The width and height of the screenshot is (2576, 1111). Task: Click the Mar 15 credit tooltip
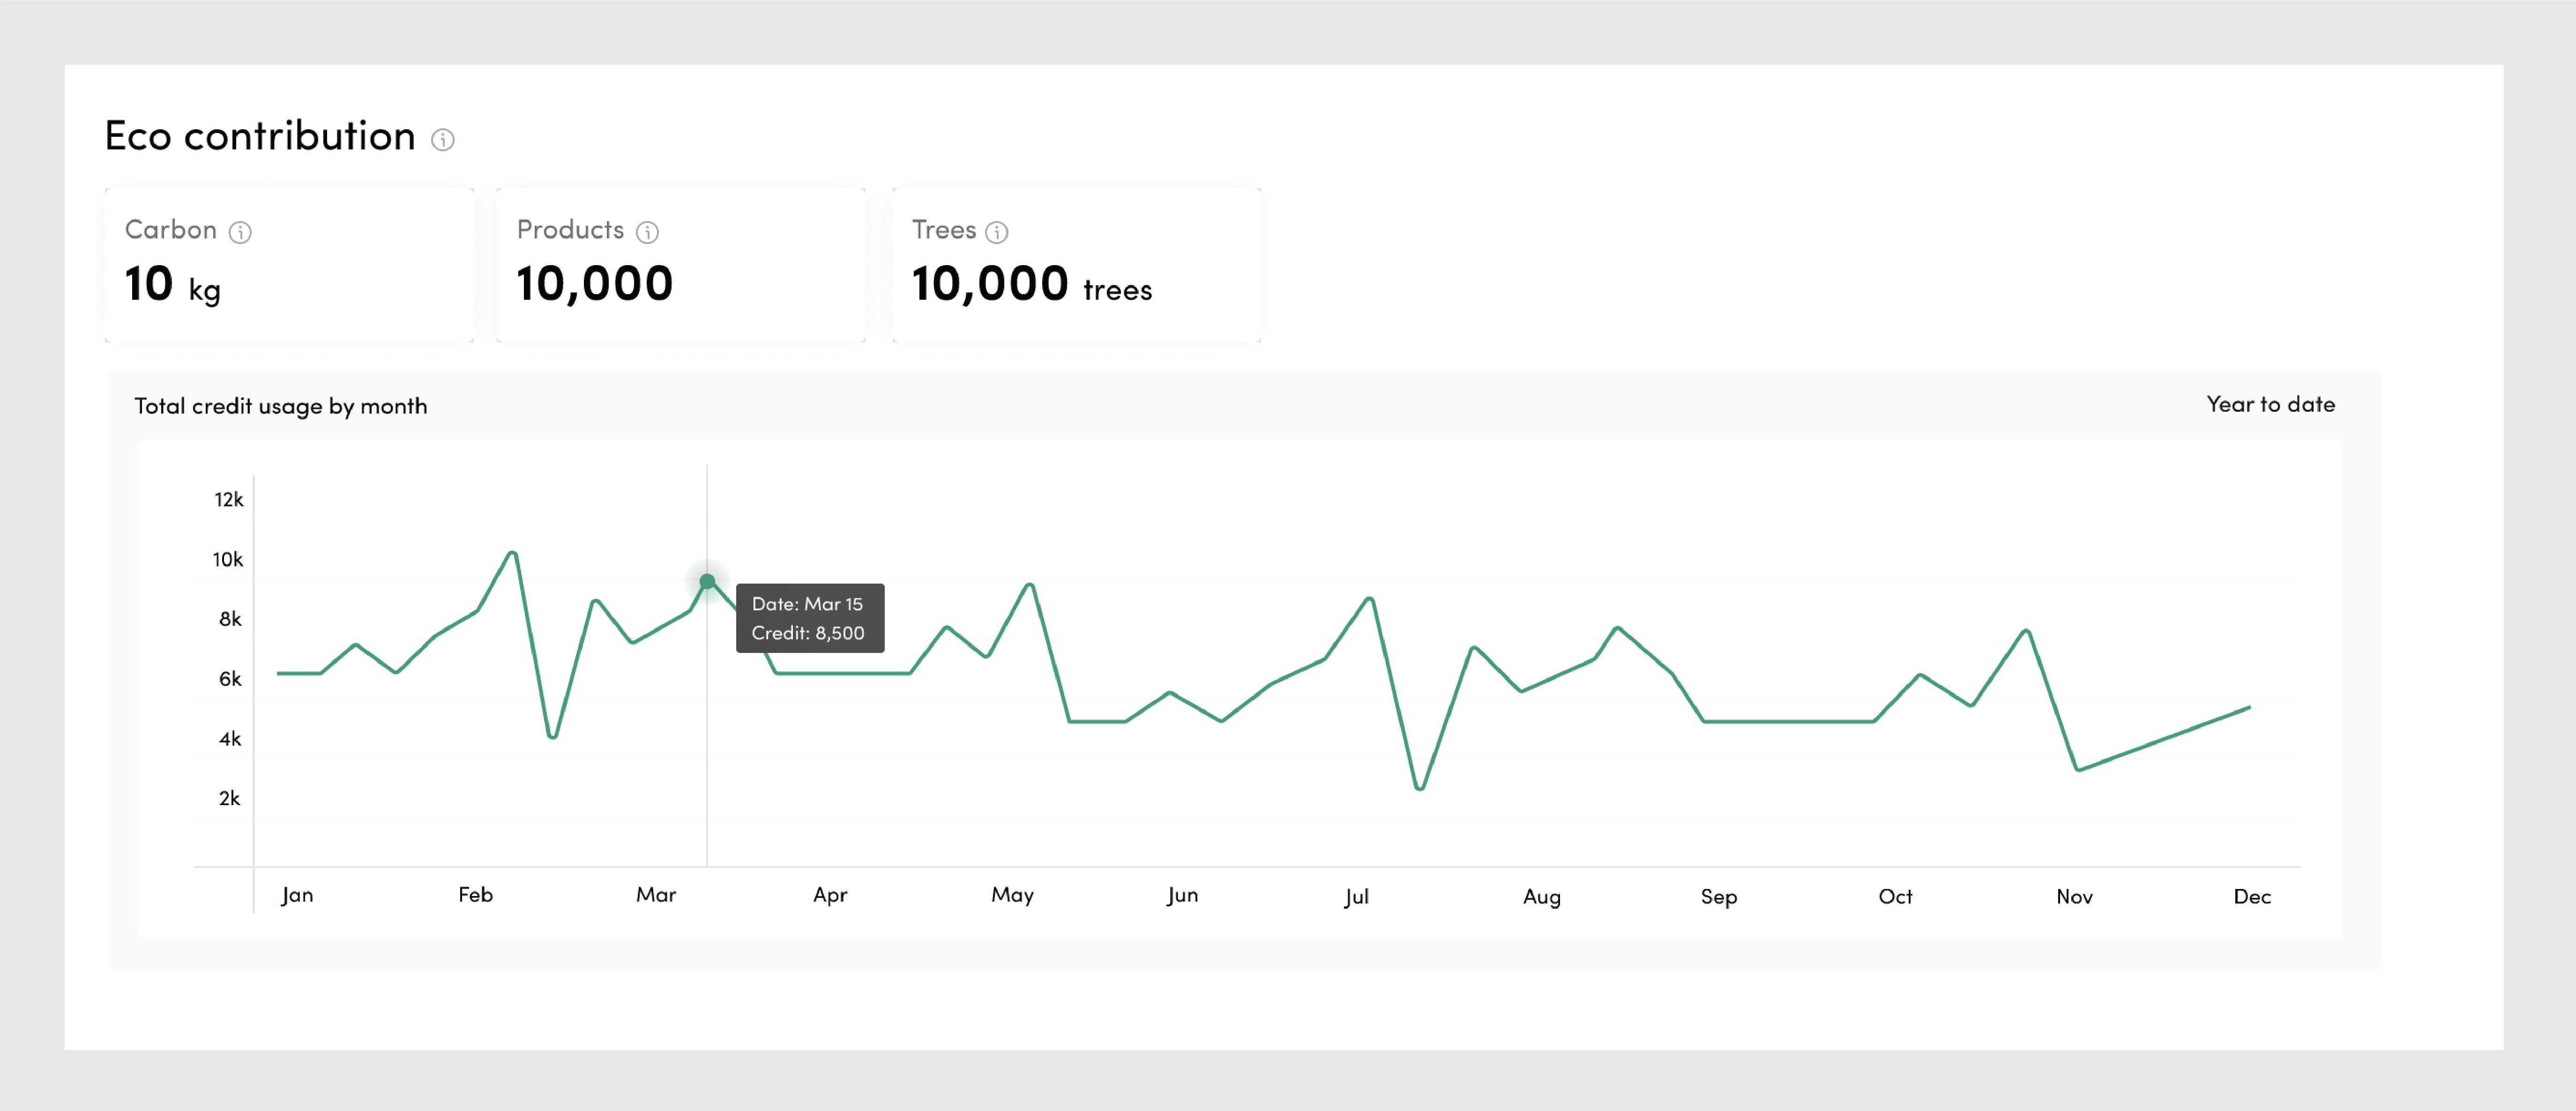pyautogui.click(x=809, y=618)
